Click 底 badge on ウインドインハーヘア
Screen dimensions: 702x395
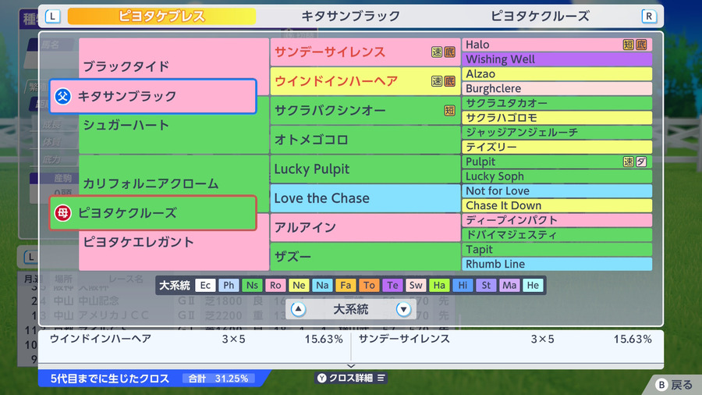[449, 81]
